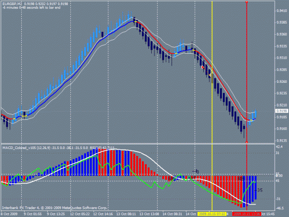Click the '13 Oct 08:11' time axis label
Viewport: 289px width, 217px height.
point(126,214)
